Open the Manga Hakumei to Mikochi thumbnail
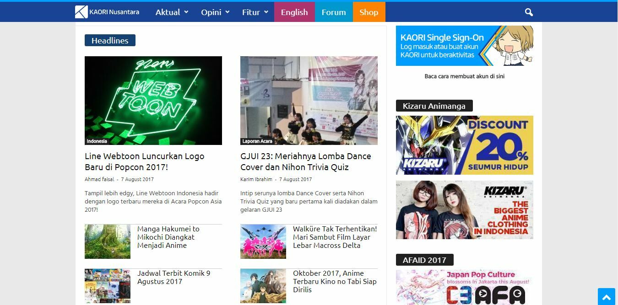 point(108,241)
